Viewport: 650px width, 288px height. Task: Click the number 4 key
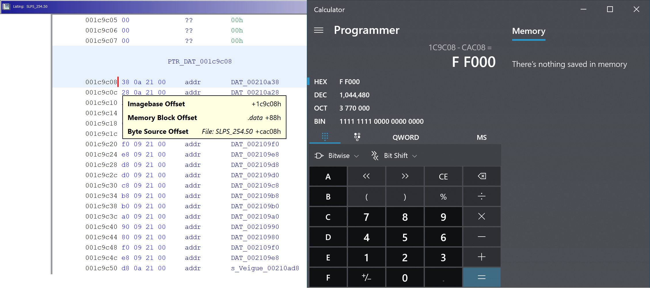coord(366,237)
